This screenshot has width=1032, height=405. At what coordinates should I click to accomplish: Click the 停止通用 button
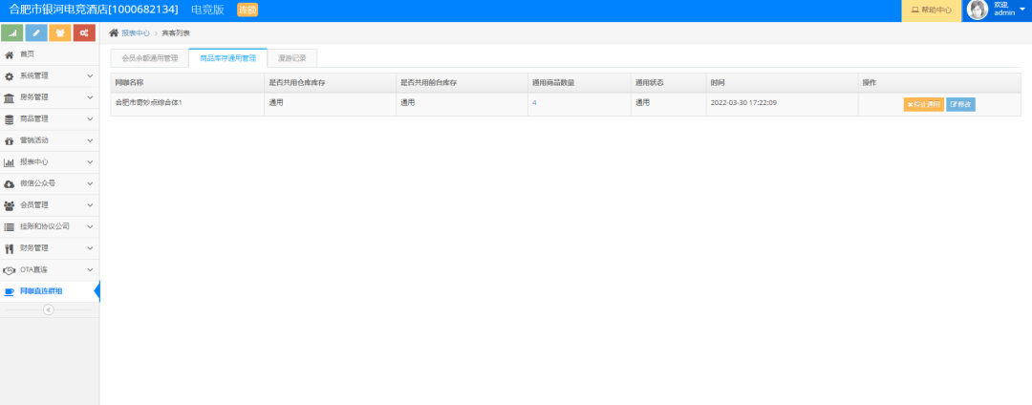tap(923, 104)
